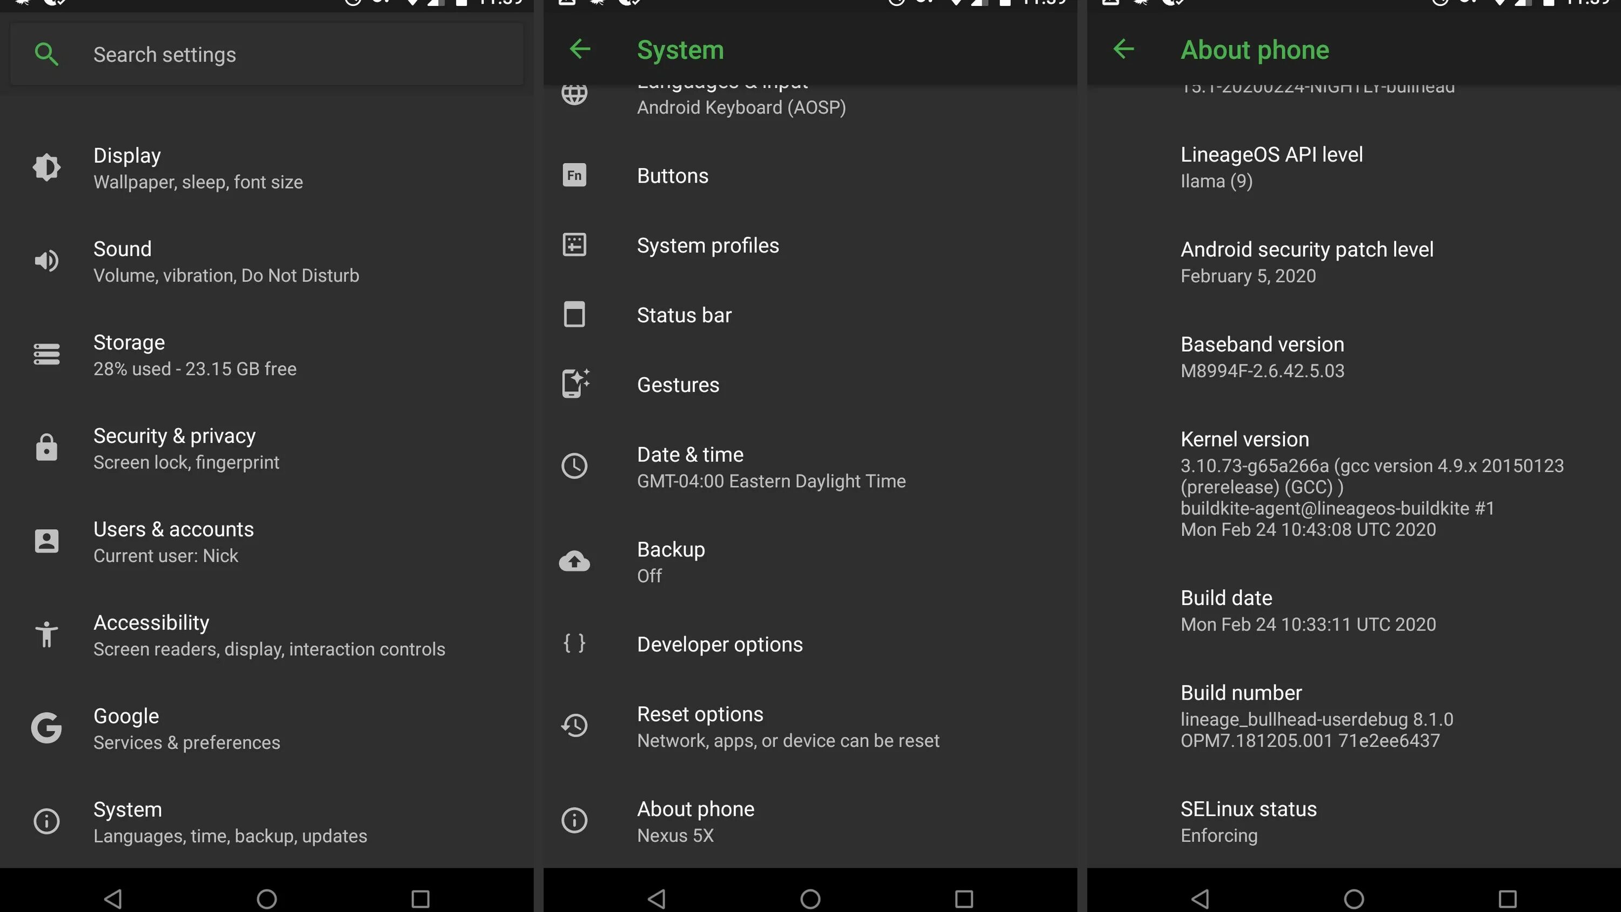1621x912 pixels.
Task: Open System entry in main settings list
Action: pyautogui.click(x=267, y=822)
